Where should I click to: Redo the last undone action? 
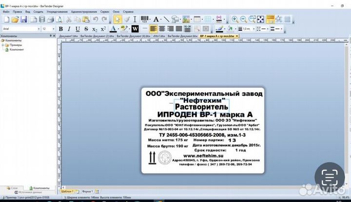coord(104,19)
